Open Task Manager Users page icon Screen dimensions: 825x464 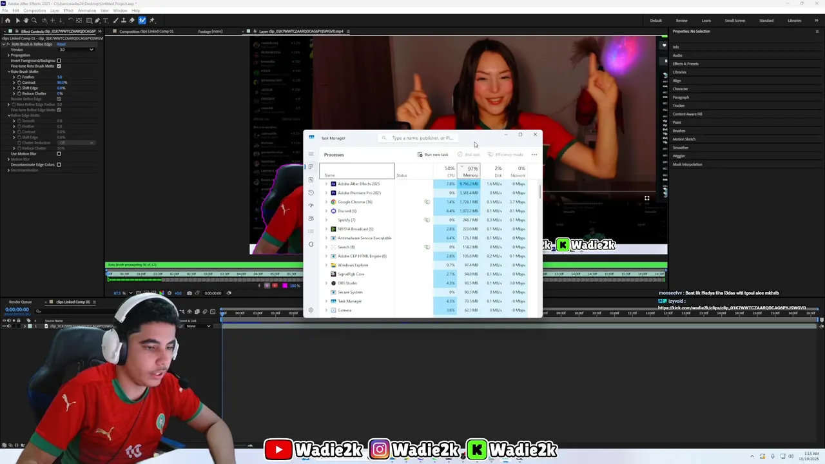click(311, 218)
